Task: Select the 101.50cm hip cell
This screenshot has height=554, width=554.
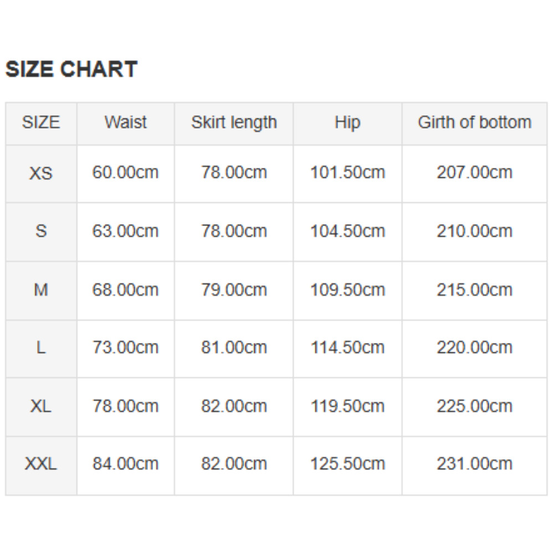Action: 347,173
